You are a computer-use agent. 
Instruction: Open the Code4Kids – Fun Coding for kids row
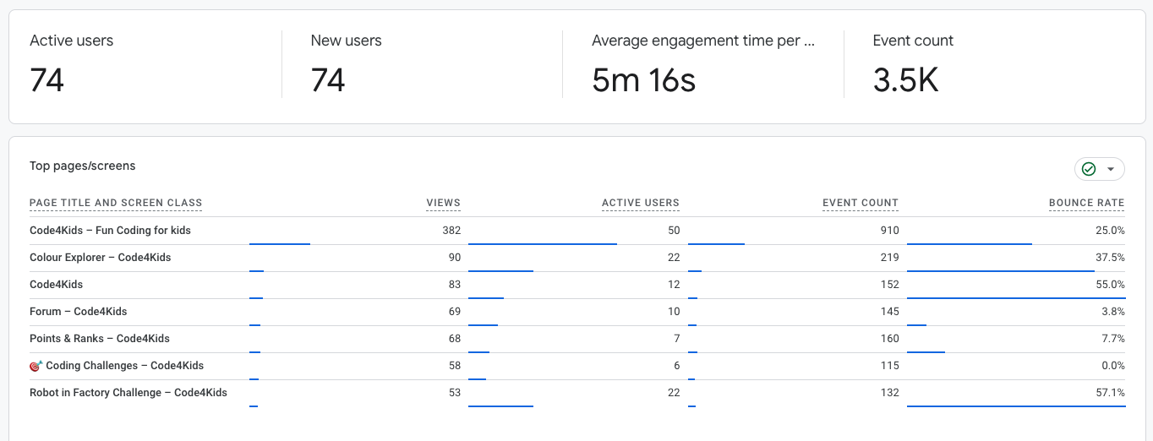coord(577,231)
